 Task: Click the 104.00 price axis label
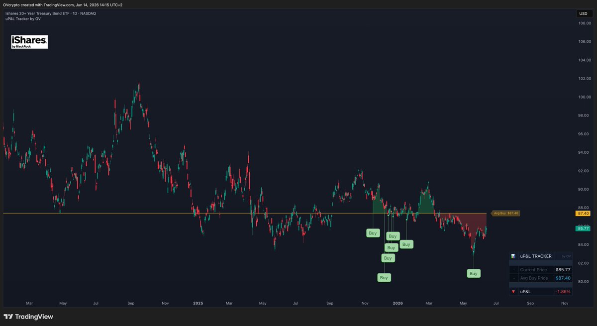point(585,60)
